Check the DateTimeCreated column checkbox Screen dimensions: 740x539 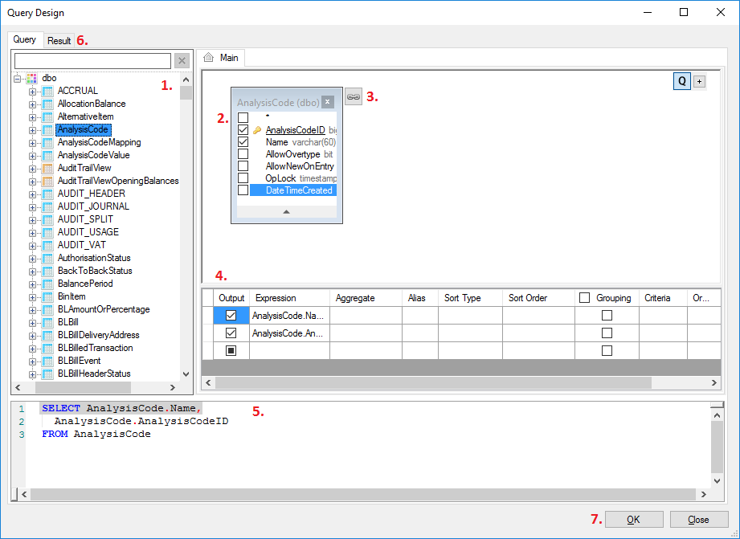pyautogui.click(x=243, y=190)
